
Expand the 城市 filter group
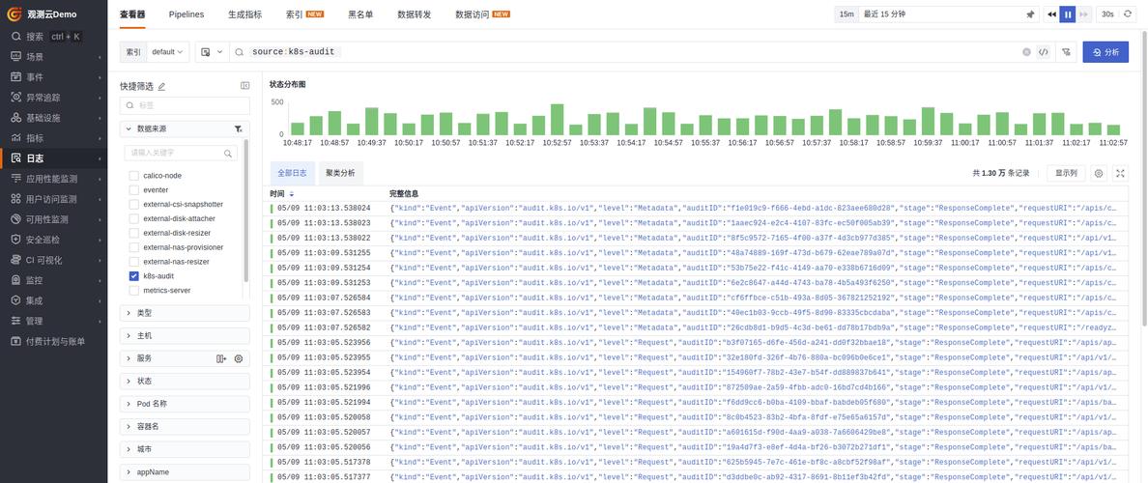(185, 449)
